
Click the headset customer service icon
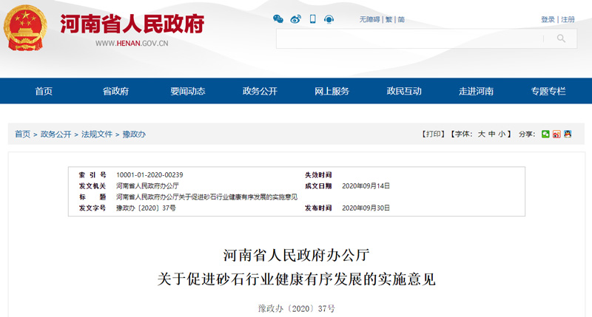[329, 19]
